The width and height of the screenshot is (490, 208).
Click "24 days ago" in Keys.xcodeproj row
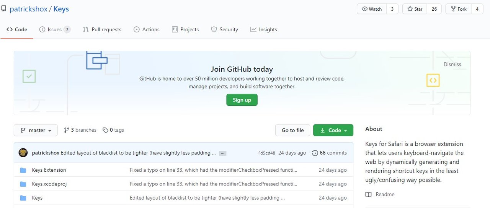[x=333, y=184]
